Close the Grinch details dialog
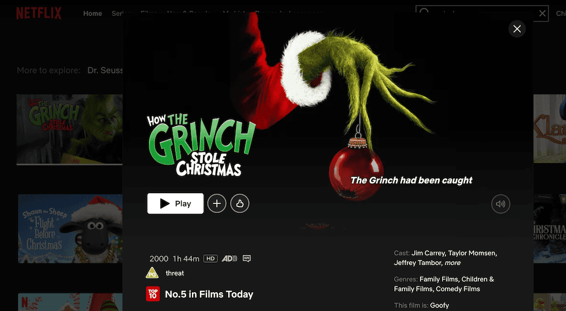Image resolution: width=566 pixels, height=311 pixels. pos(517,29)
